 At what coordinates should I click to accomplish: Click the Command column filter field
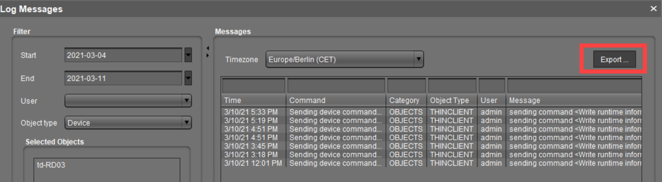point(336,86)
